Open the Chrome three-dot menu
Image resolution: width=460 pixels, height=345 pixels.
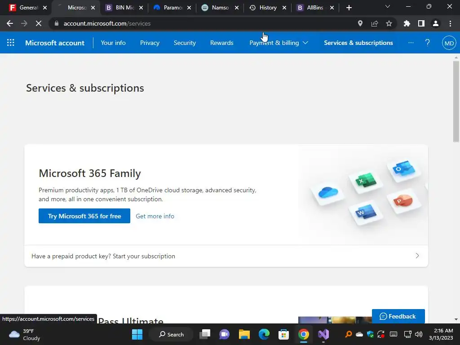click(x=450, y=23)
